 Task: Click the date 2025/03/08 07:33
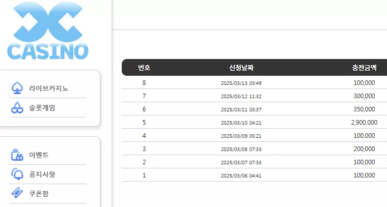click(241, 149)
